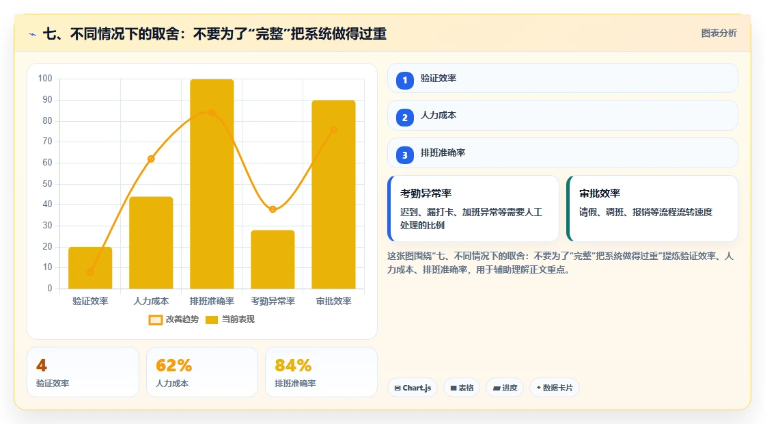Click the number 2 badge beside 人力成本
The height and width of the screenshot is (424, 765).
coord(404,118)
